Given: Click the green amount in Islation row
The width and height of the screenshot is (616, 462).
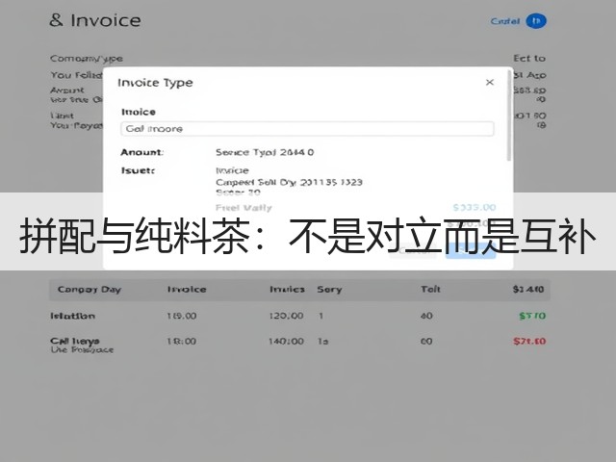Looking at the screenshot, I should (532, 316).
